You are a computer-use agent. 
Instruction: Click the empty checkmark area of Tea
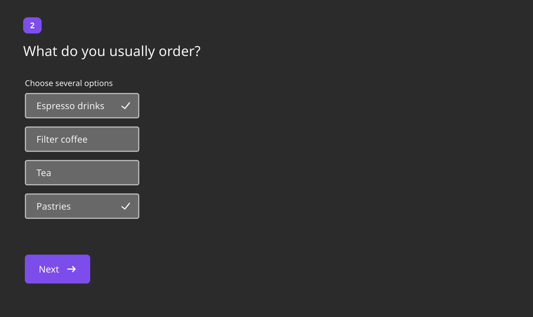126,173
